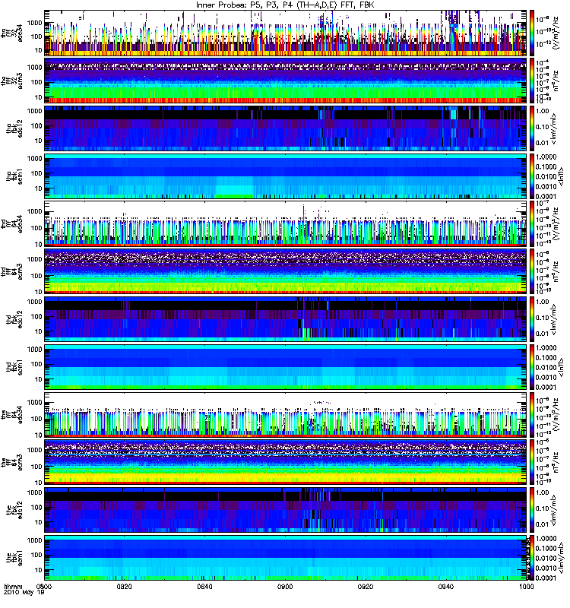The image size is (570, 608).
Task: Click the nT²/Hz unit label of thd scm3 color bar
Action: 556,272
